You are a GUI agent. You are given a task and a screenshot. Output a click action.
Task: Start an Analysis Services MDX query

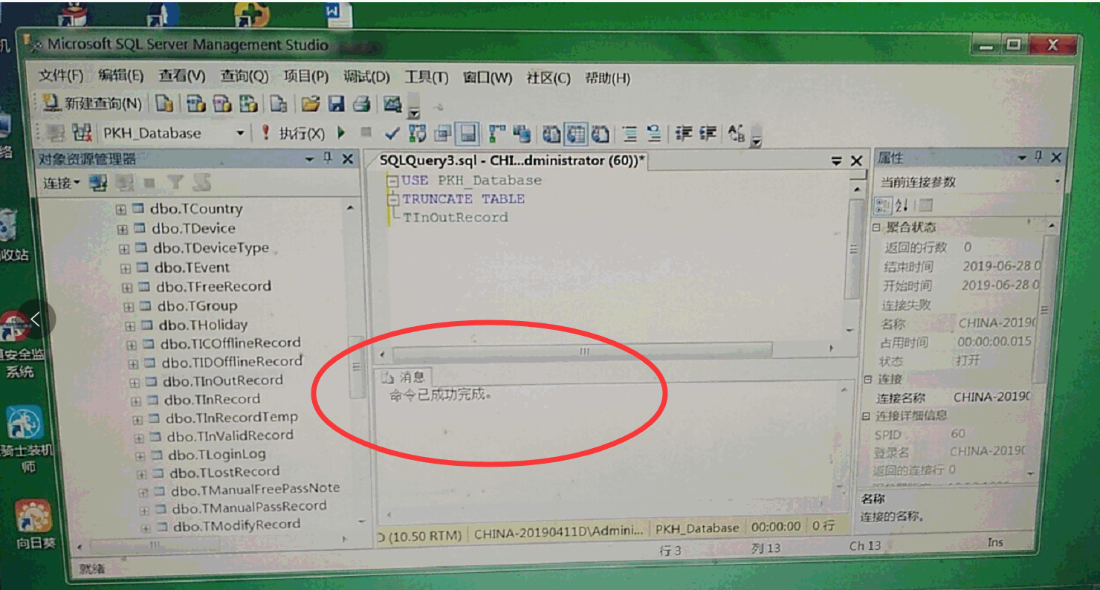pos(195,104)
